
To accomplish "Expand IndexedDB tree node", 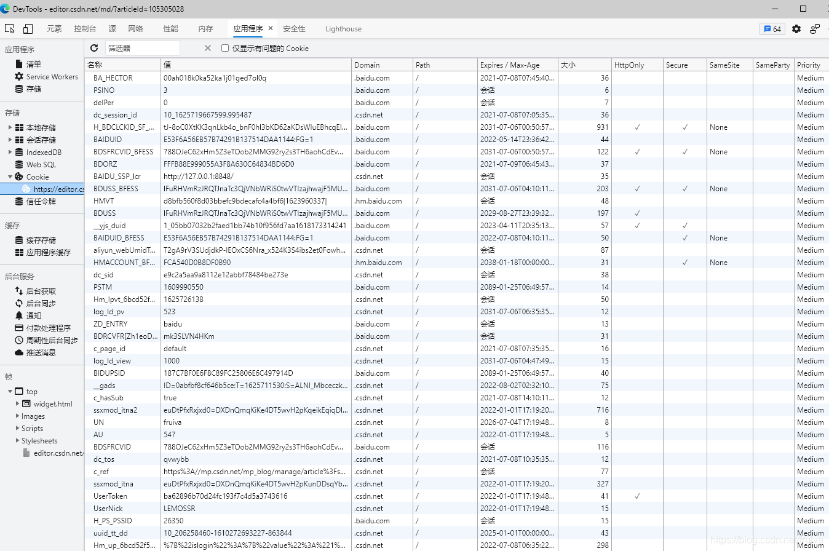I will tap(10, 153).
